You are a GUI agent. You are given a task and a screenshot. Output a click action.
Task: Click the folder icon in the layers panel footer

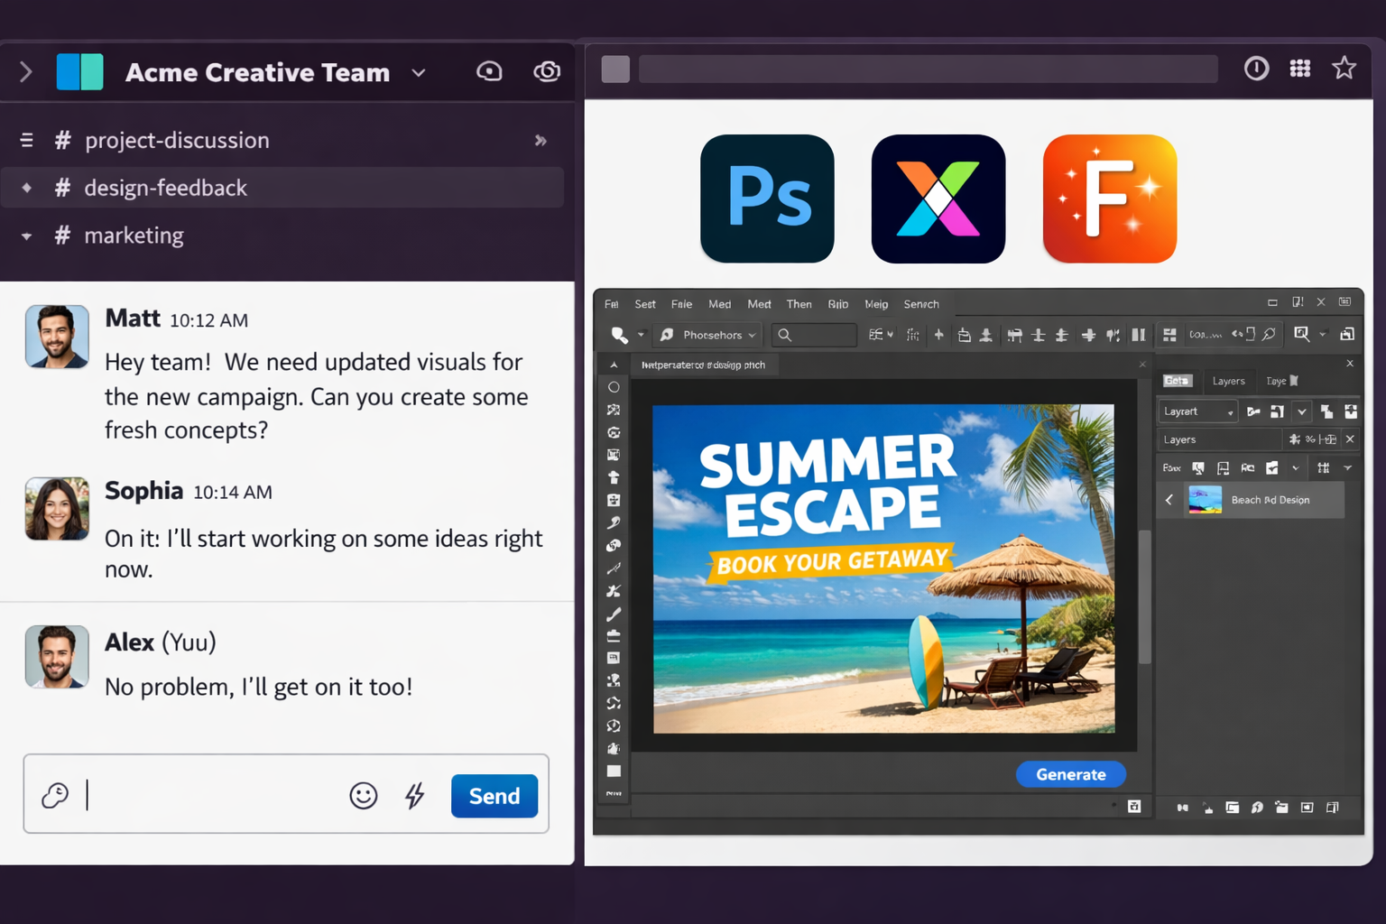pyautogui.click(x=1281, y=808)
